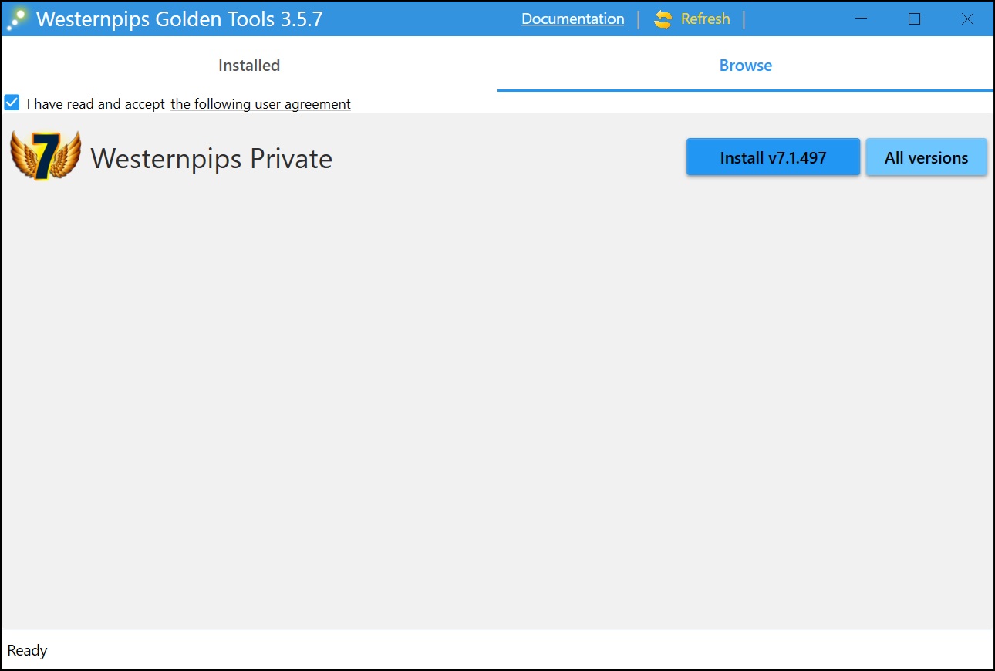Screen dimensions: 995x671
Task: Click the yellow Refresh arrows icon
Action: coord(663,19)
